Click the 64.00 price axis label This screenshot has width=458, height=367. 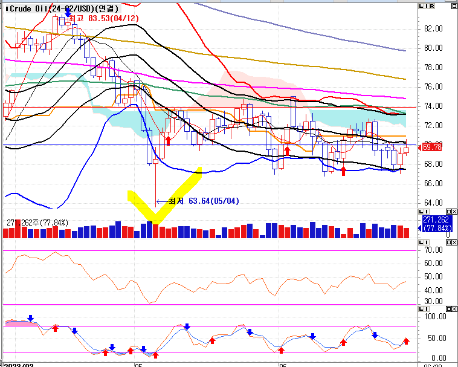click(433, 203)
